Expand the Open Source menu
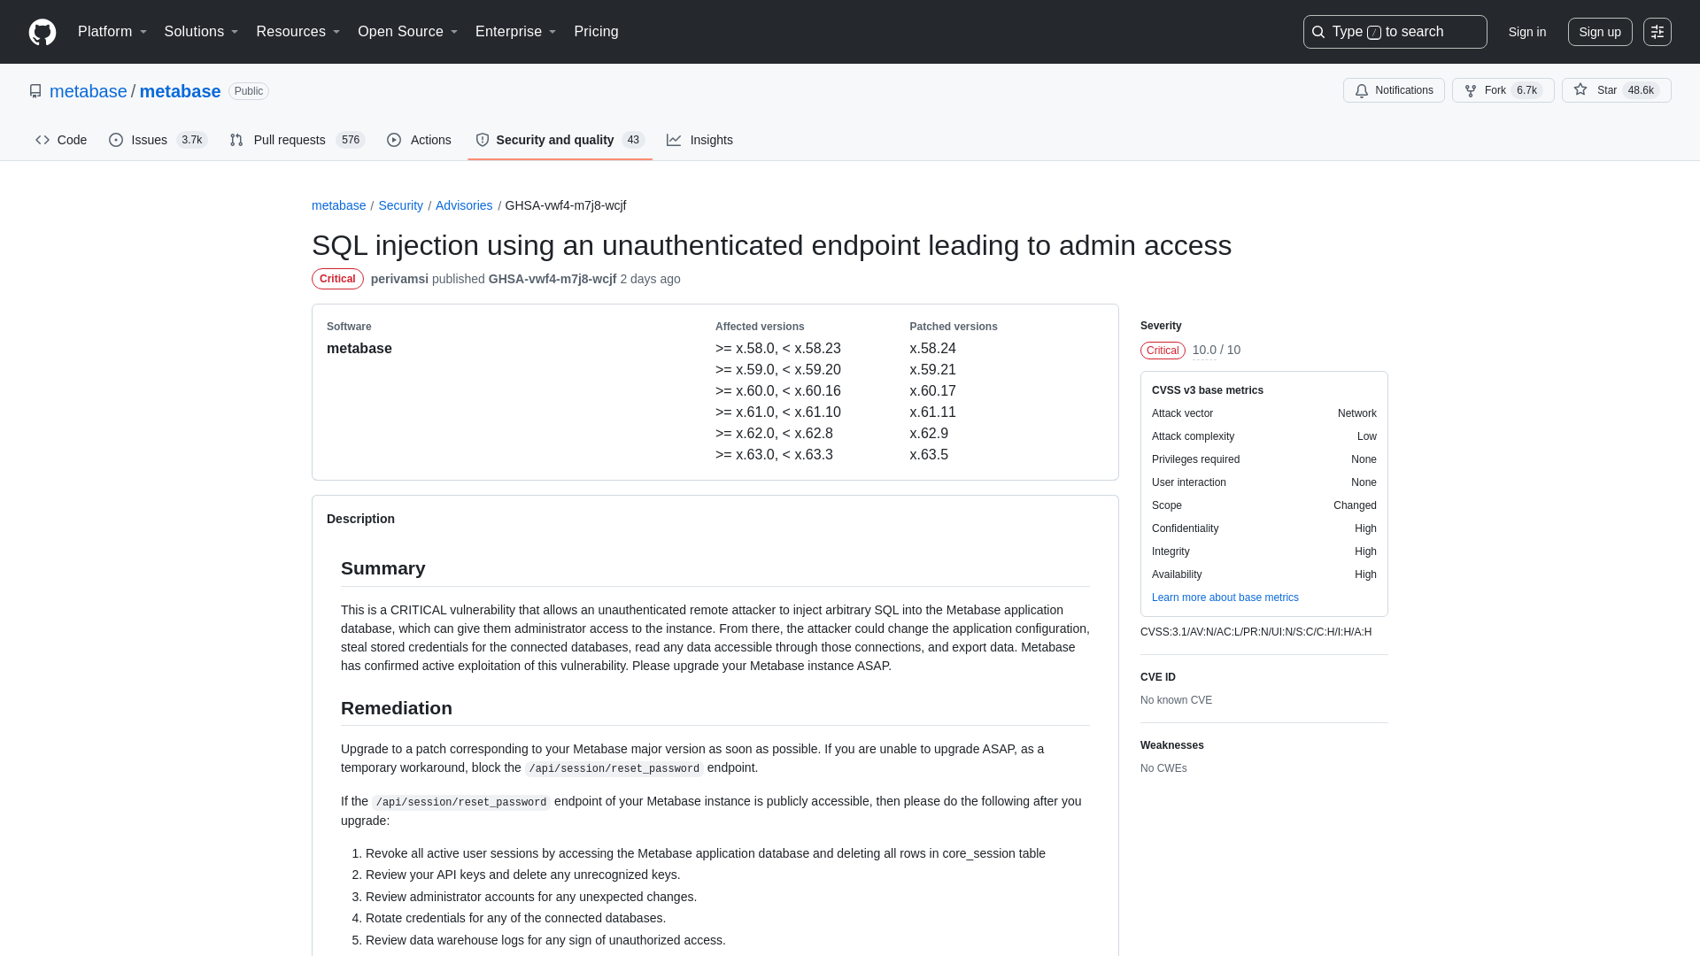This screenshot has height=956, width=1700. pyautogui.click(x=408, y=32)
